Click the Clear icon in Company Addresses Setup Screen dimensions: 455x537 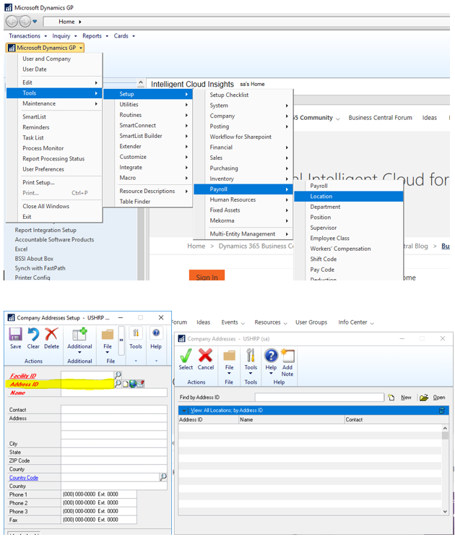click(33, 334)
